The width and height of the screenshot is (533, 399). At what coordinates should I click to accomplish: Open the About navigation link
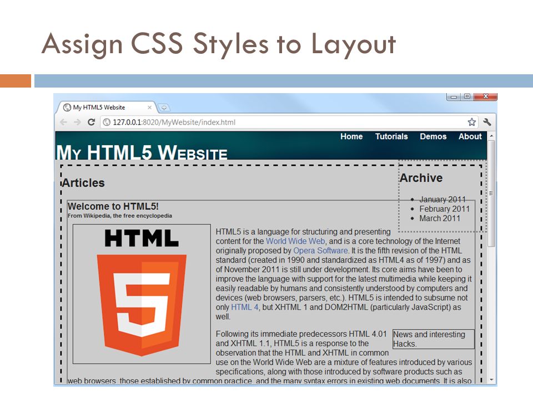pyautogui.click(x=470, y=136)
